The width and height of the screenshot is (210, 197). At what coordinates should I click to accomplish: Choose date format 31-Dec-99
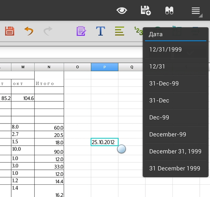click(x=176, y=83)
